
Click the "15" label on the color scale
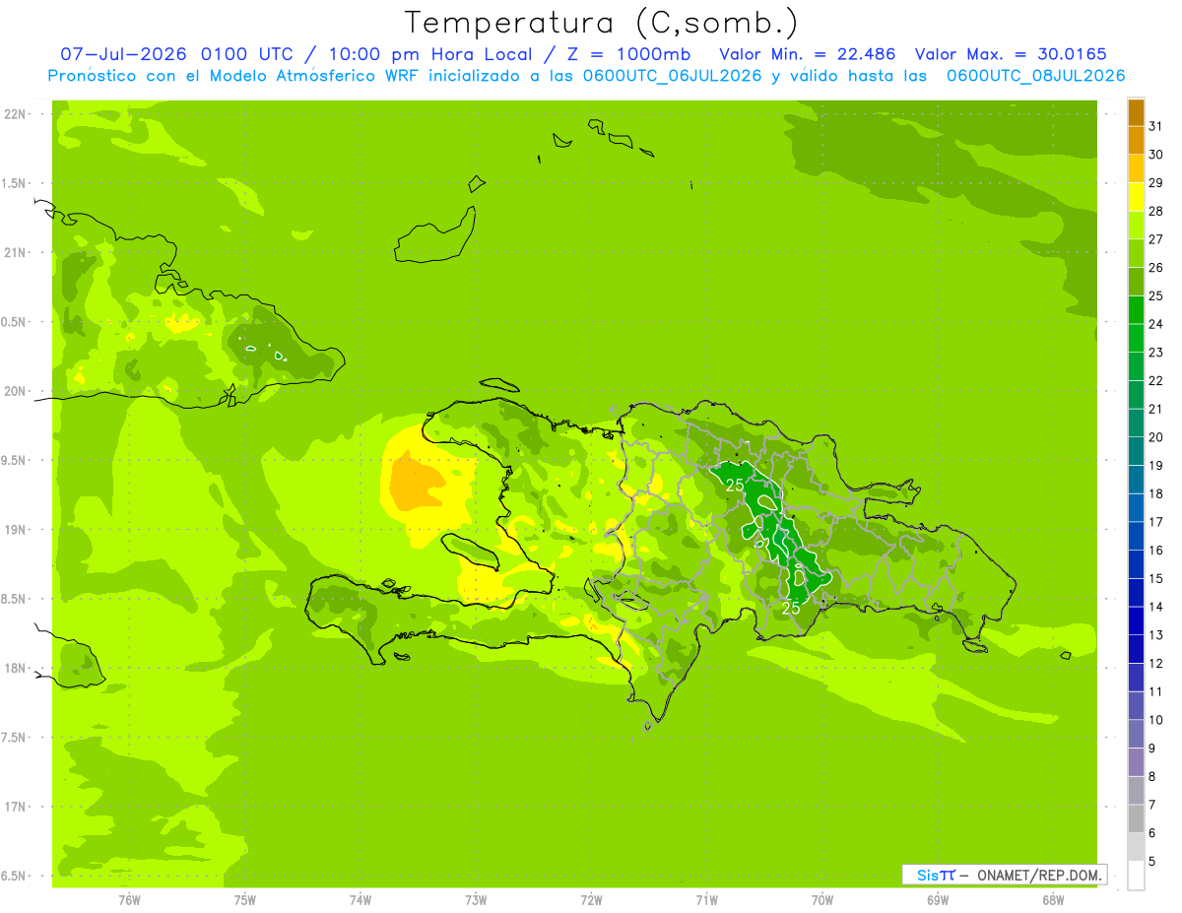point(1156,578)
